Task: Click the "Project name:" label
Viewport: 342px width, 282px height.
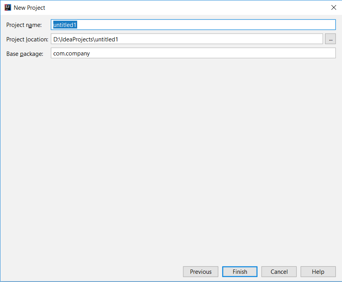Action: tap(23, 25)
